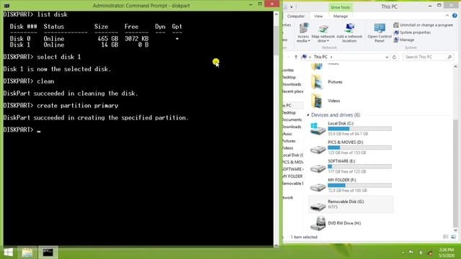Switch to the Computer ribbon tab
The image size is (461, 259).
pos(295,16)
